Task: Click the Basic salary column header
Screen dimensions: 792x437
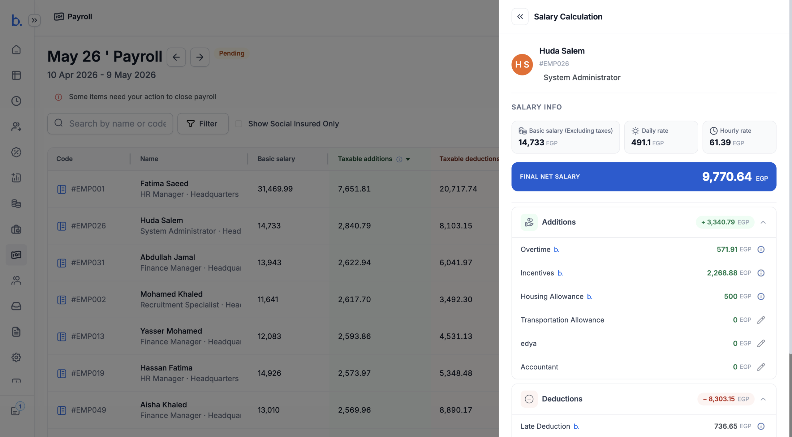Action: point(276,159)
